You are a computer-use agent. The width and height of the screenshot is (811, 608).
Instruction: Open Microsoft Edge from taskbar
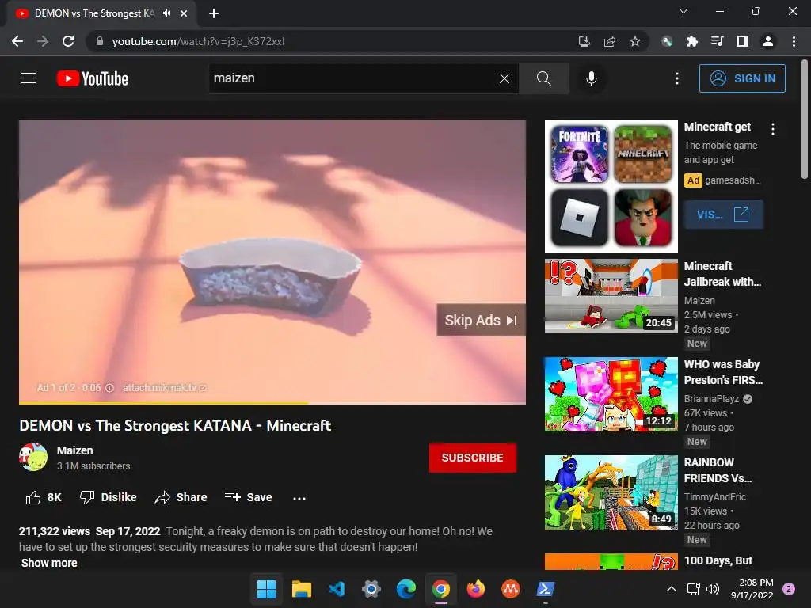406,589
